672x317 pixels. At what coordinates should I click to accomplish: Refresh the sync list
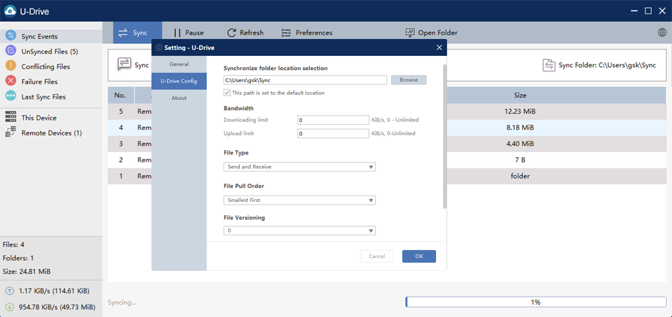click(x=245, y=32)
